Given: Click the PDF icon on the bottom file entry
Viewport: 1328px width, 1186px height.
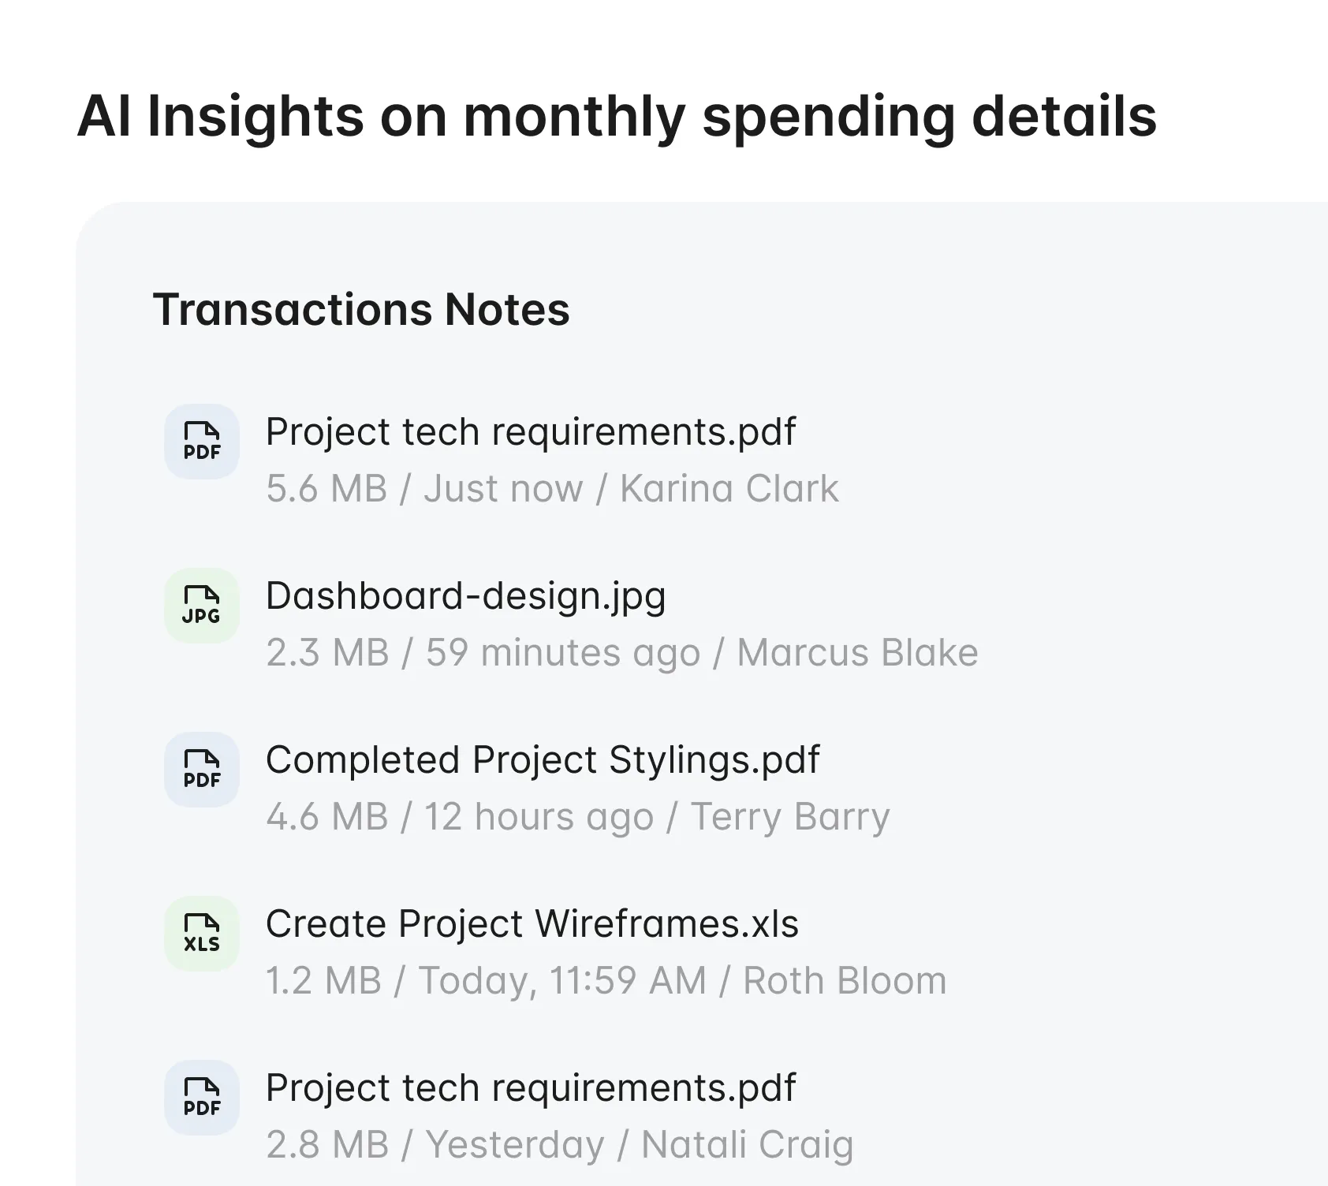Looking at the screenshot, I should pos(201,1098).
